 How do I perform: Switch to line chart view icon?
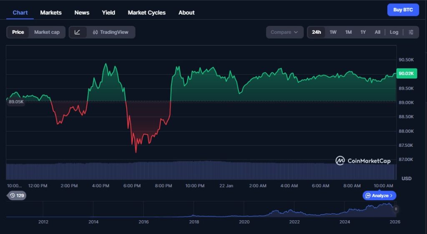pos(78,32)
